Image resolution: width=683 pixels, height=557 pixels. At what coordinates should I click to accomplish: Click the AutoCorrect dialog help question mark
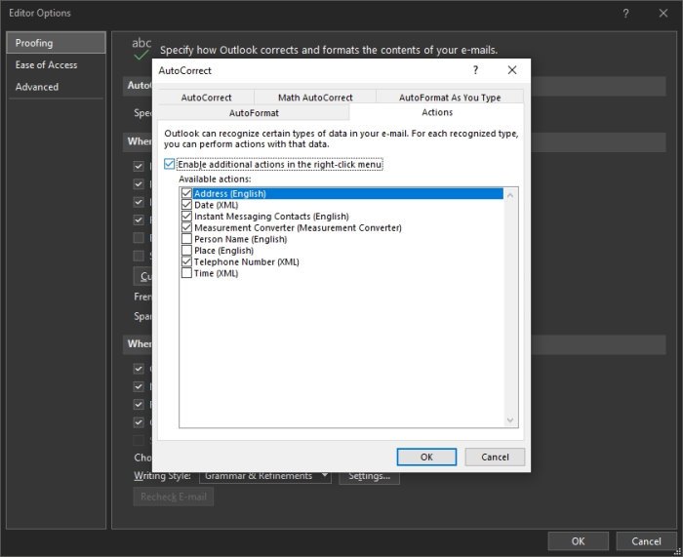(475, 71)
